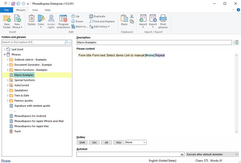Open Access rights settings
241x163 pixels.
[x=51, y=22]
